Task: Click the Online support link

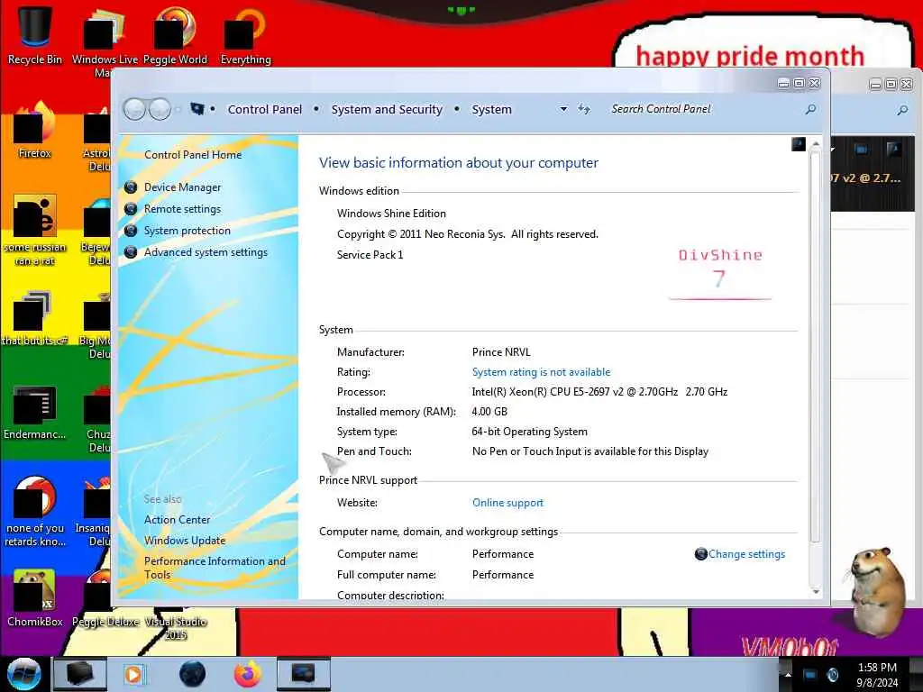Action: pyautogui.click(x=507, y=503)
